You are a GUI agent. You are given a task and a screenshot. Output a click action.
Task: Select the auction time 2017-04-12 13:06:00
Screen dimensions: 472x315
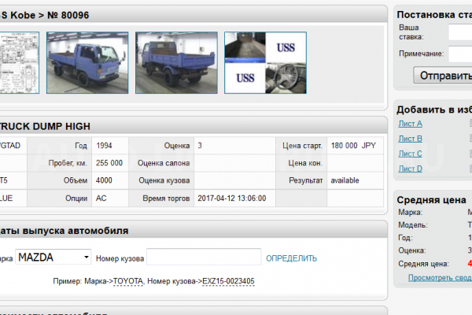click(x=232, y=198)
